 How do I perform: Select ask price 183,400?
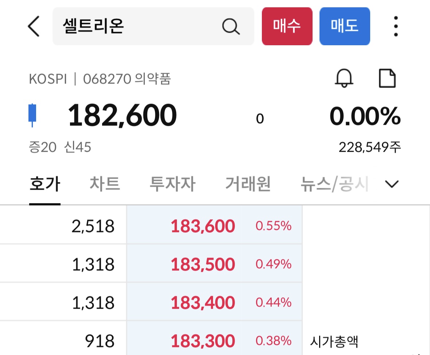[x=203, y=302]
